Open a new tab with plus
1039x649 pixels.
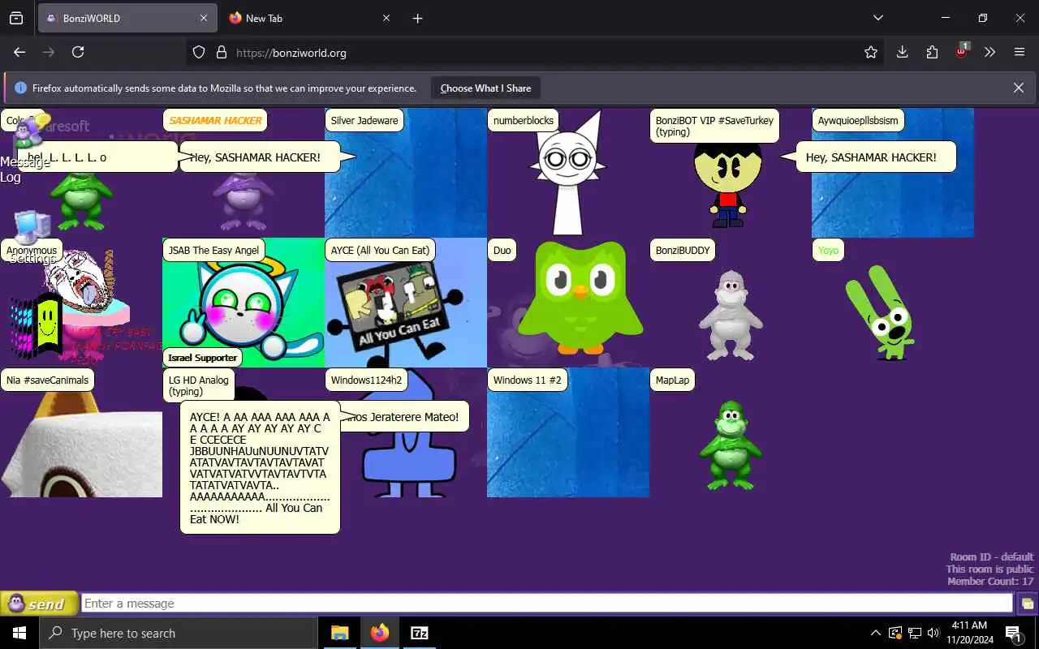(417, 18)
